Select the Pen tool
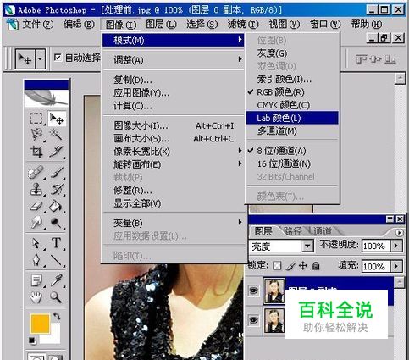Image resolution: width=409 pixels, height=360 pixels. pos(36,259)
